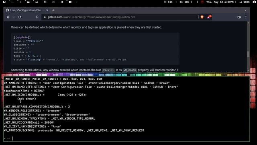Open the Brave wallet icon

click(239, 17)
